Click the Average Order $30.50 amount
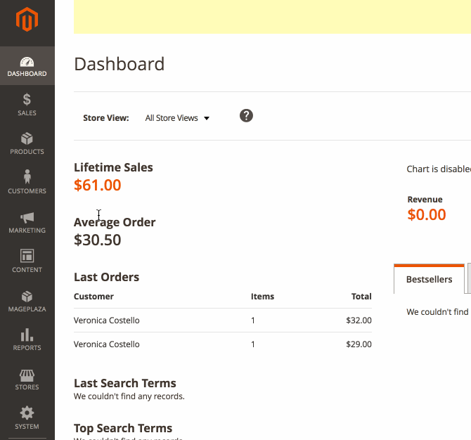This screenshot has width=471, height=440. coord(98,240)
